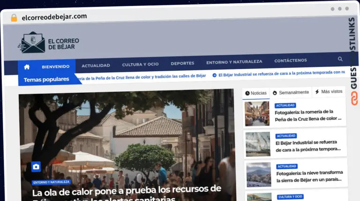
Task: Open Entorno y Naturaleza menu item
Action: 234,62
